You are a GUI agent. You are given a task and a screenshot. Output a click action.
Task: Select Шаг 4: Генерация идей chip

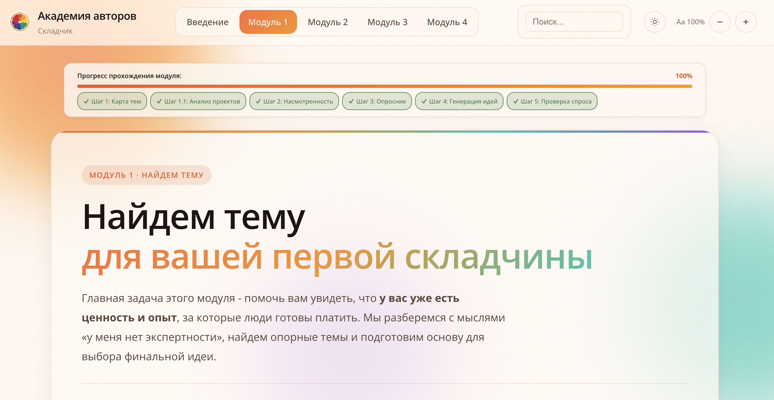point(459,101)
